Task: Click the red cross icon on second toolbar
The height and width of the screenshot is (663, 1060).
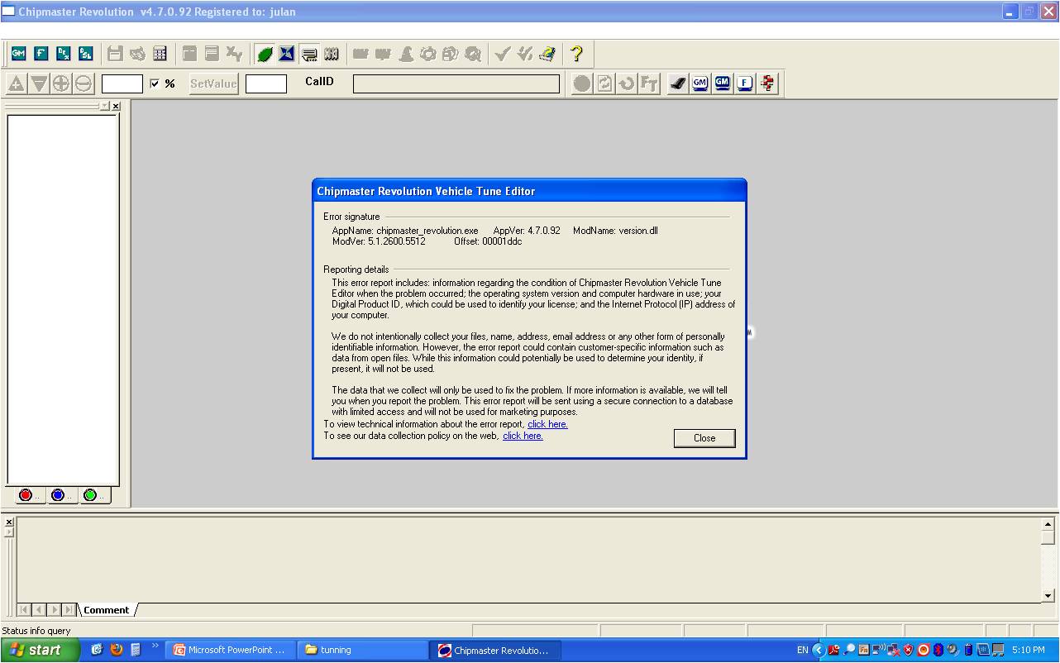Action: click(768, 83)
